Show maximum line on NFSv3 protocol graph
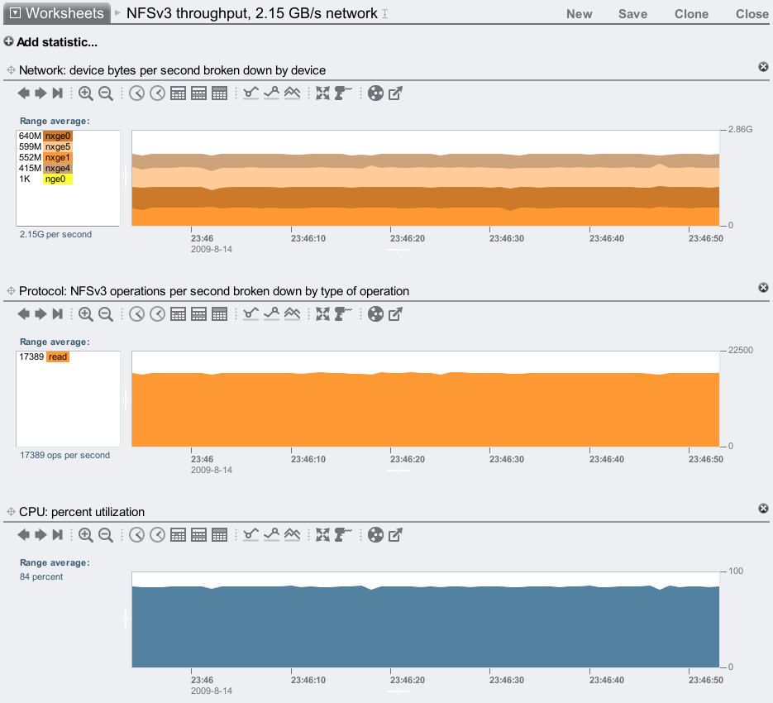Screen dimensions: 773x703 tap(271, 314)
